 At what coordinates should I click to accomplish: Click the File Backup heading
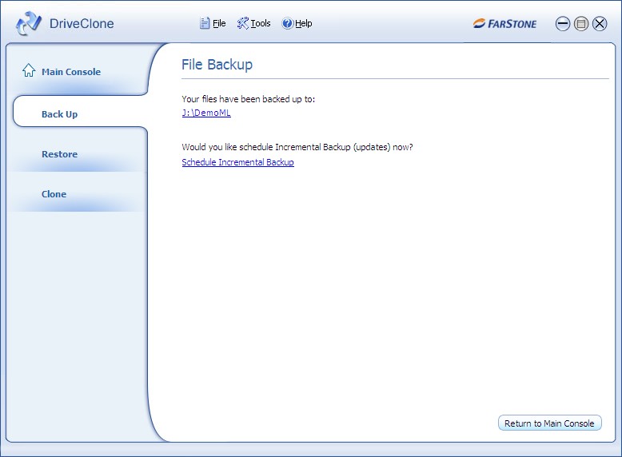217,65
